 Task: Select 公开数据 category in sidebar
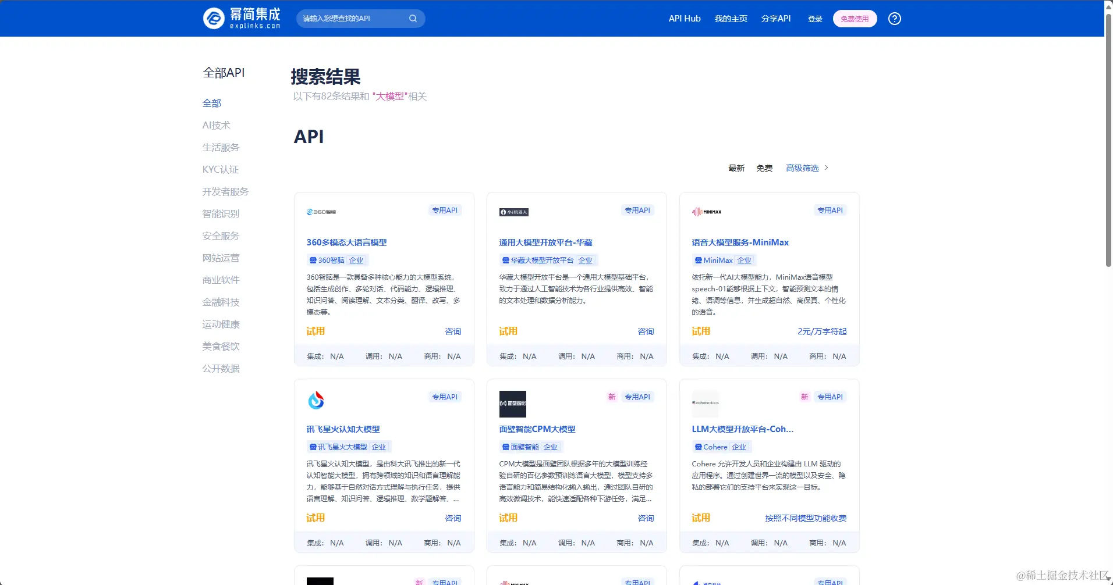coord(221,368)
